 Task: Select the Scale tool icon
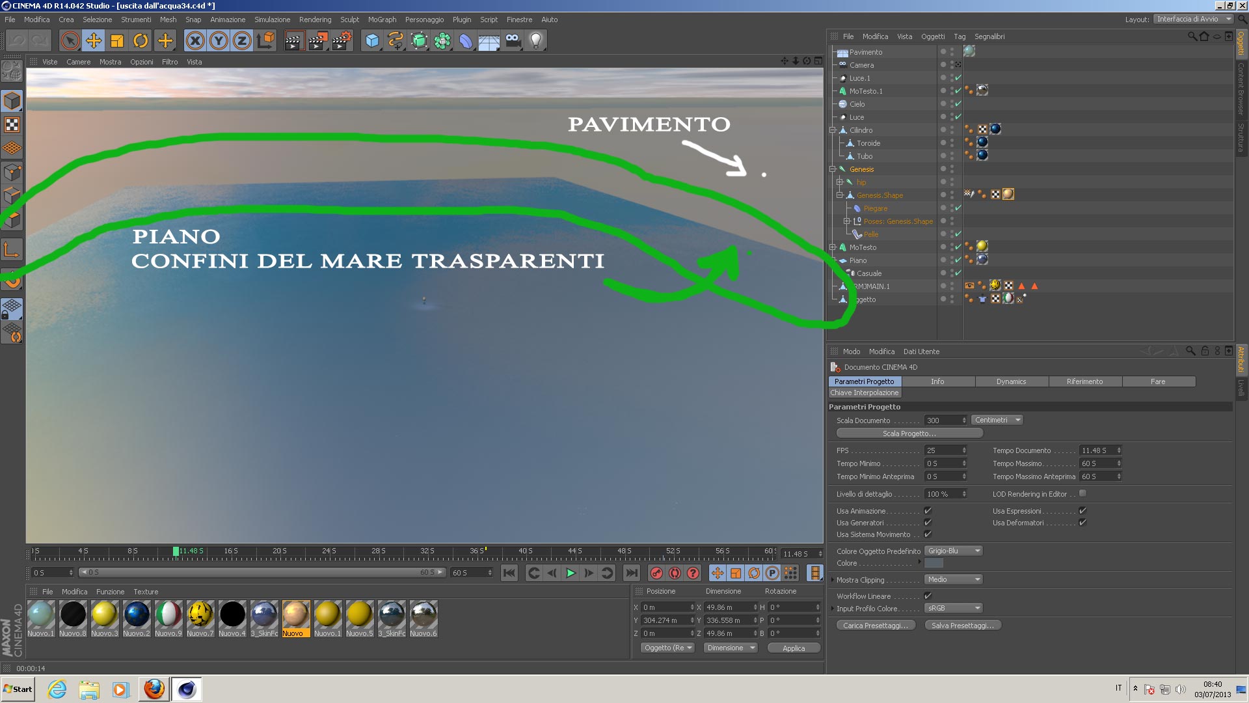coord(117,41)
